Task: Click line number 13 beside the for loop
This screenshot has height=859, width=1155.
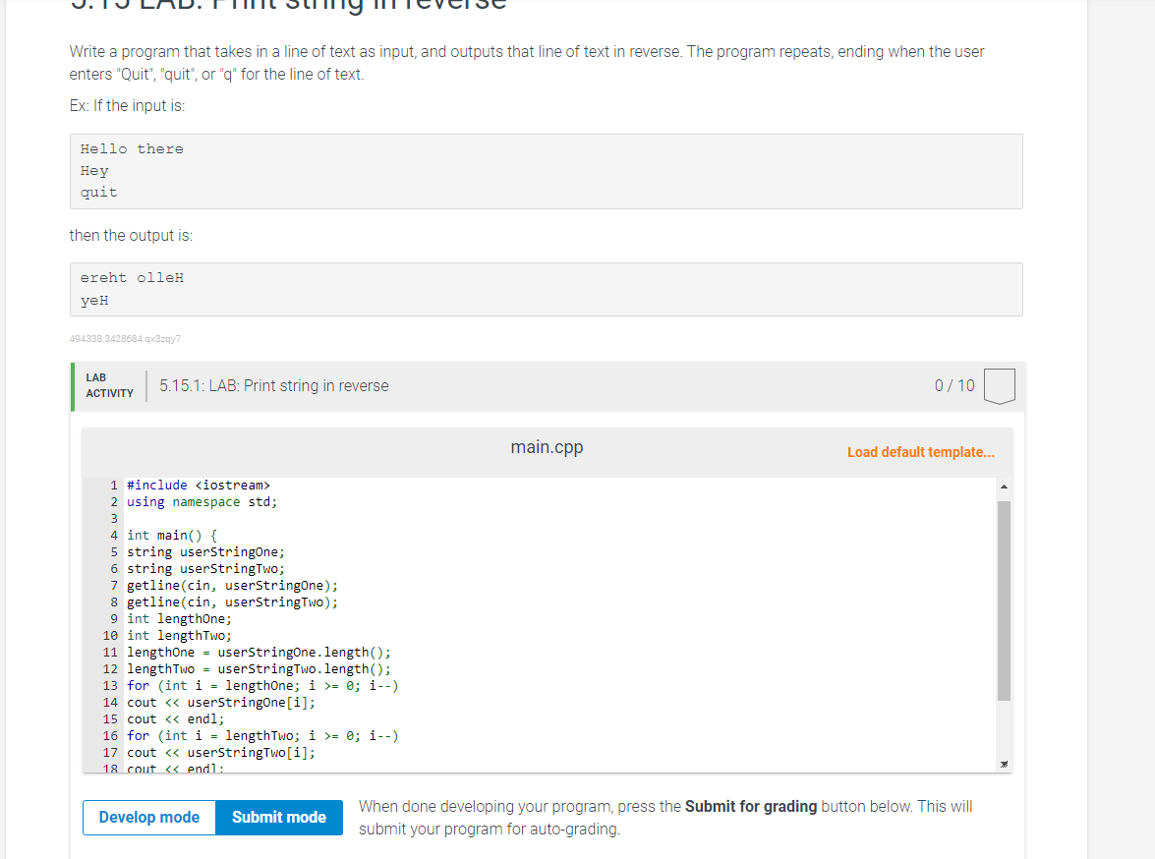Action: pyautogui.click(x=110, y=685)
